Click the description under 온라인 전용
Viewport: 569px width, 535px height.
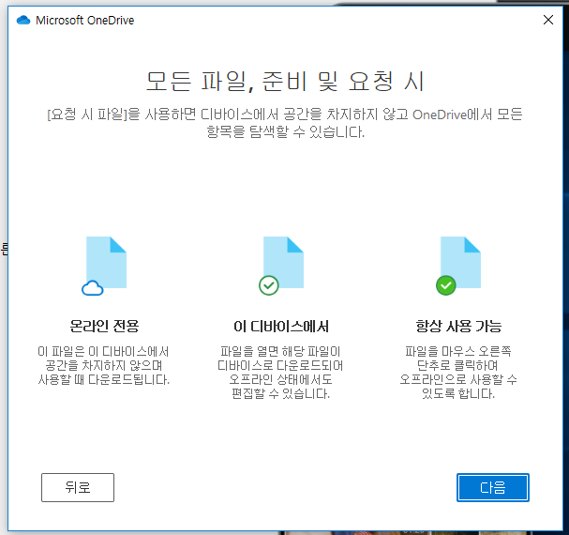point(104,366)
